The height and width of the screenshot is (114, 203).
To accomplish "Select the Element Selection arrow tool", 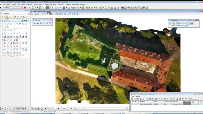I will click(x=3, y=17).
